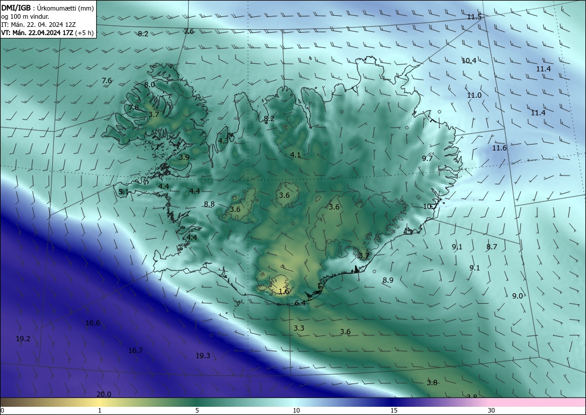Click the 11.0 value on the map

474,95
